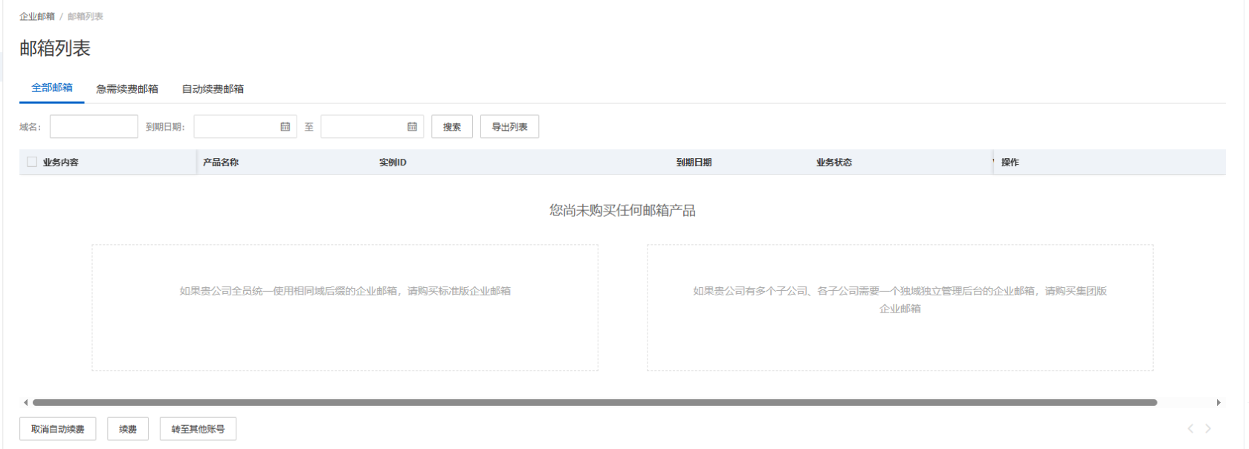The height and width of the screenshot is (449, 1249).
Task: Click the 导出列表 button
Action: click(509, 127)
